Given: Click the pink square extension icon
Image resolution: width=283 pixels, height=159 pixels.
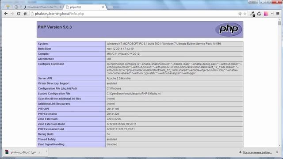Looking at the screenshot, I should [x=266, y=14].
